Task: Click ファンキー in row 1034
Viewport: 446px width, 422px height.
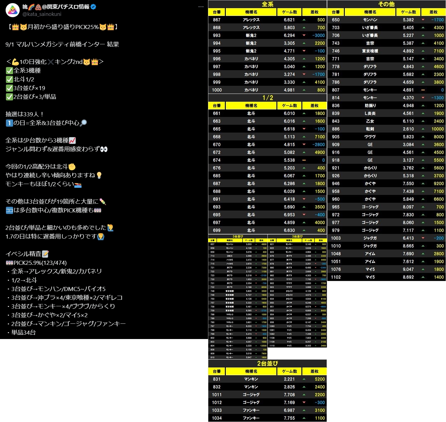Action: click(x=251, y=418)
